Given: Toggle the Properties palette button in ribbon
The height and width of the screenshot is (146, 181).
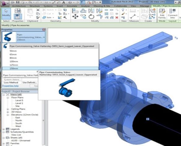Looking at the screenshot, I should [x=18, y=16].
